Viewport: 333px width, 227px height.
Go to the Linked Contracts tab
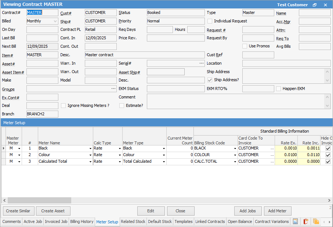[210, 221]
